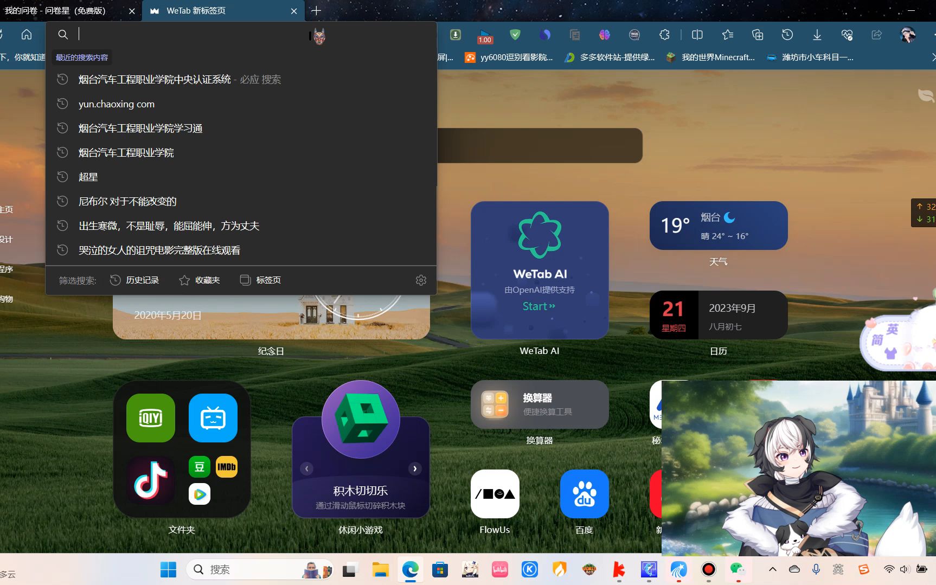Click the 1.00 speed extension icon
The height and width of the screenshot is (585, 936).
[485, 36]
